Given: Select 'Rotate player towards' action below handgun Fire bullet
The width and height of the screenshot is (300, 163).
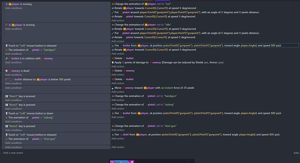Looking at the screenshot, I should [154, 50].
